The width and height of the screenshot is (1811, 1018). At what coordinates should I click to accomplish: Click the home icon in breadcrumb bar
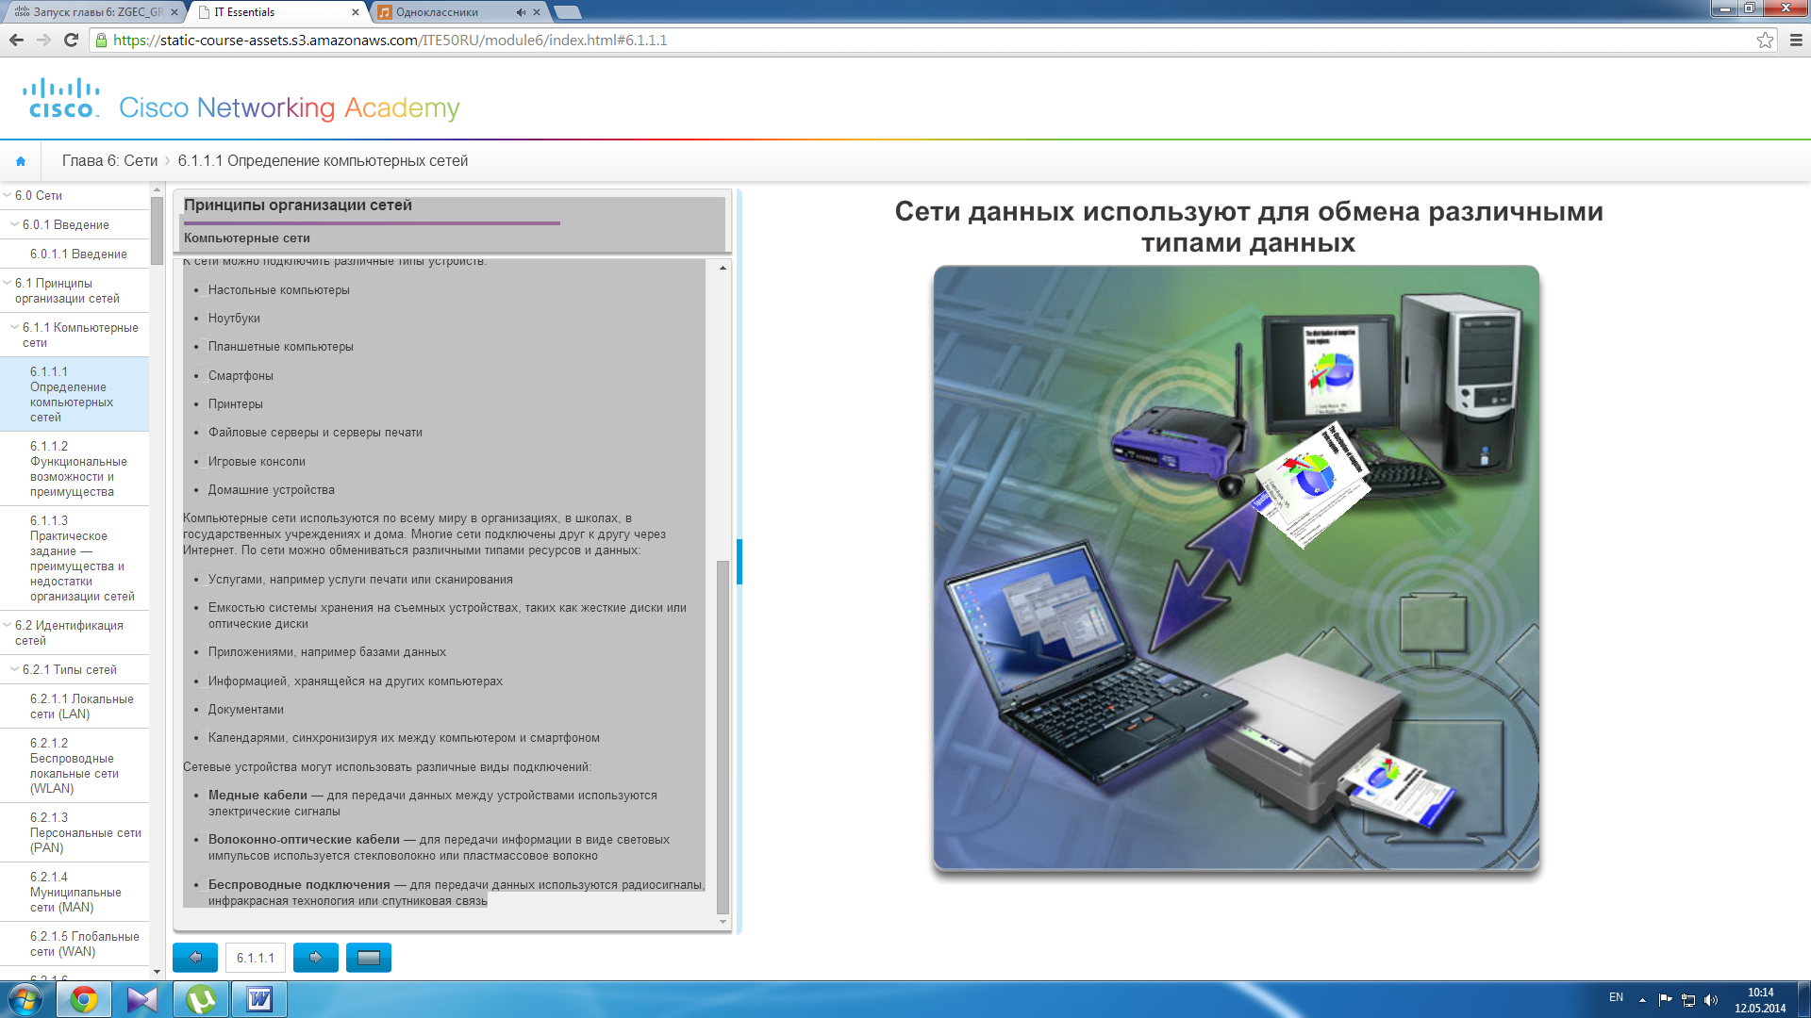[x=21, y=161]
